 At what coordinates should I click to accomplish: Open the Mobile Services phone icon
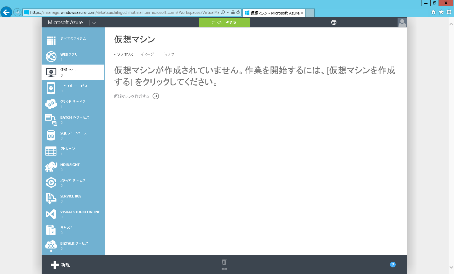[51, 88]
